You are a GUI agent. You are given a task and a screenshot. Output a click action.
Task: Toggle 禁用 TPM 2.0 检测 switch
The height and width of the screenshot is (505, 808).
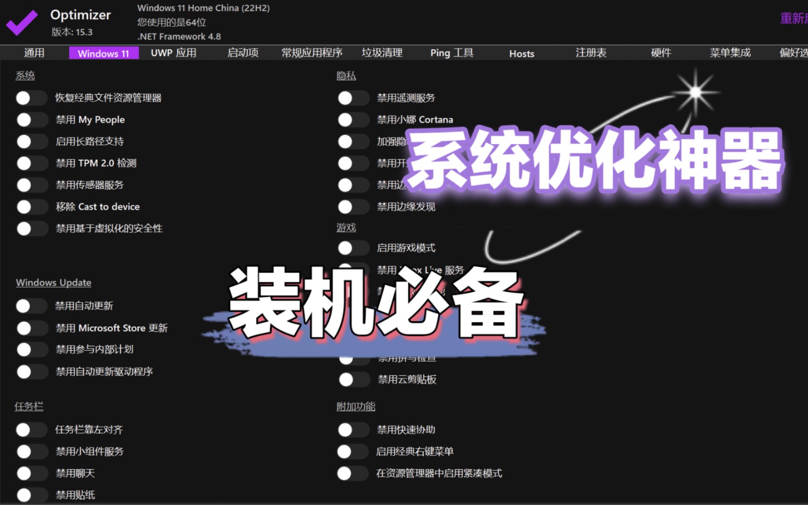pyautogui.click(x=32, y=163)
